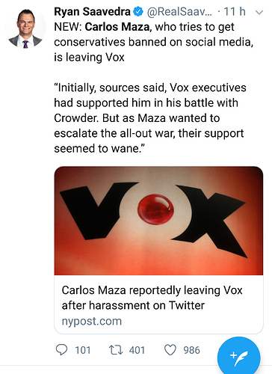Click the 11 h timestamp
Viewport: 272px width, 374px height.
point(235,12)
